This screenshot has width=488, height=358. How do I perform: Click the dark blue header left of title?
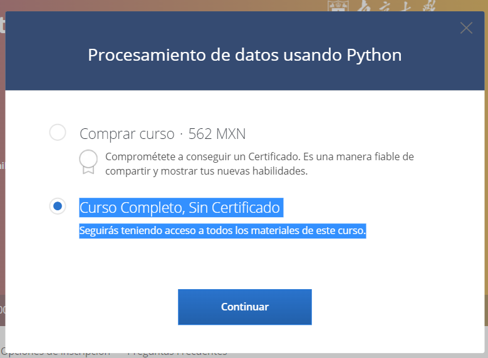(44, 54)
